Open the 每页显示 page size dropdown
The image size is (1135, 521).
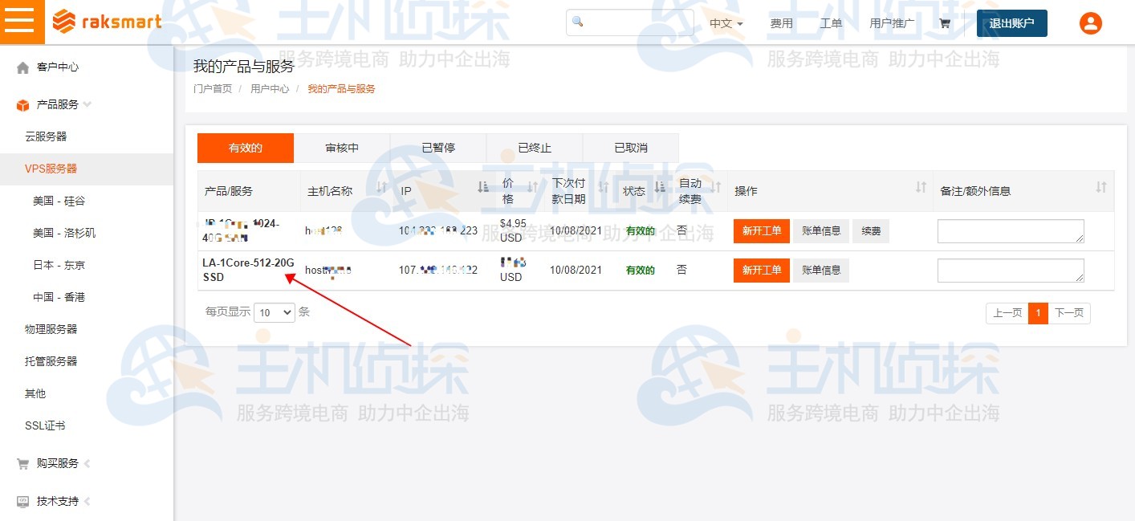pyautogui.click(x=275, y=312)
